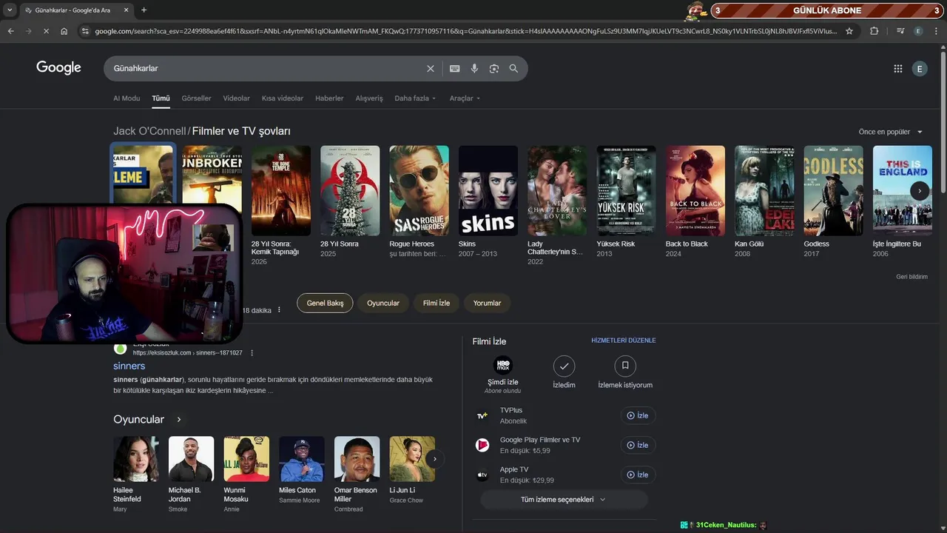Viewport: 947px width, 533px height.
Task: Expand the Oyuncular section arrow
Action: point(178,420)
